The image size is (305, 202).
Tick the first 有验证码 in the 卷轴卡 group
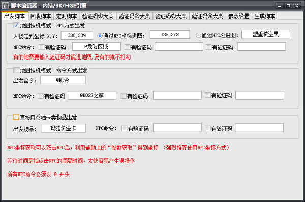tap(124, 129)
